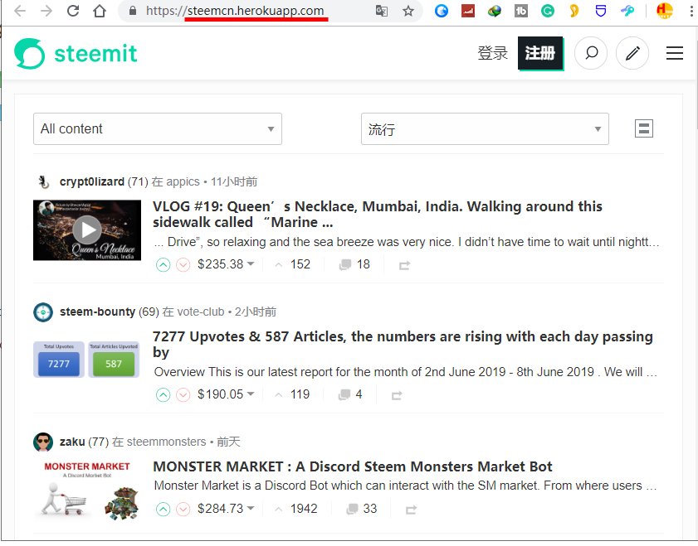Open the browser profile avatar
The image size is (698, 546).
click(665, 11)
